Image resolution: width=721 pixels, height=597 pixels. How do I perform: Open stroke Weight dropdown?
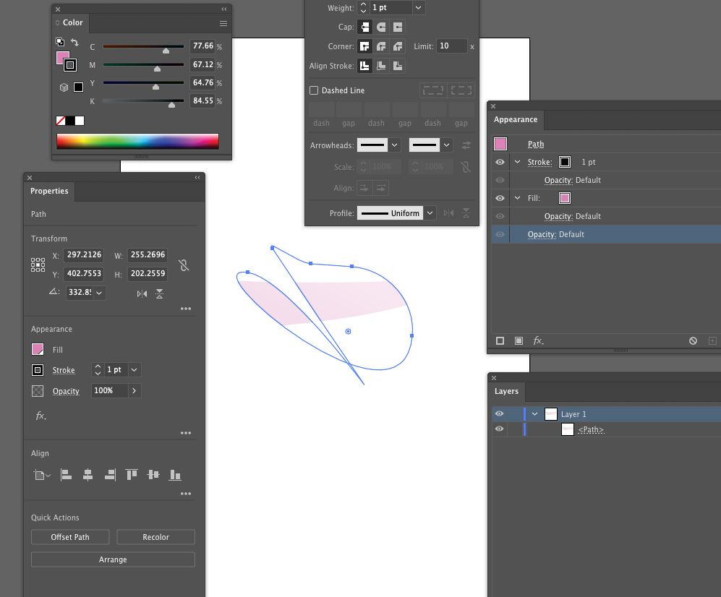419,8
